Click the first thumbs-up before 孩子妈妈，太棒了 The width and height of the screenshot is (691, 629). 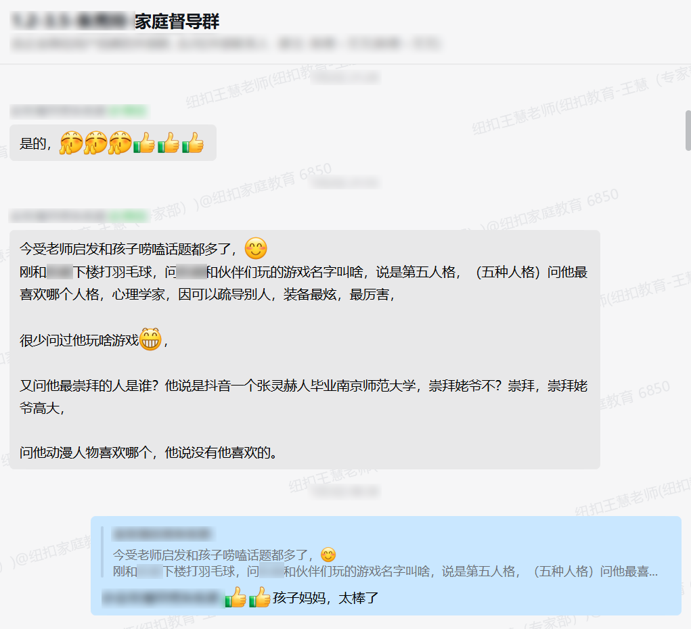click(236, 597)
